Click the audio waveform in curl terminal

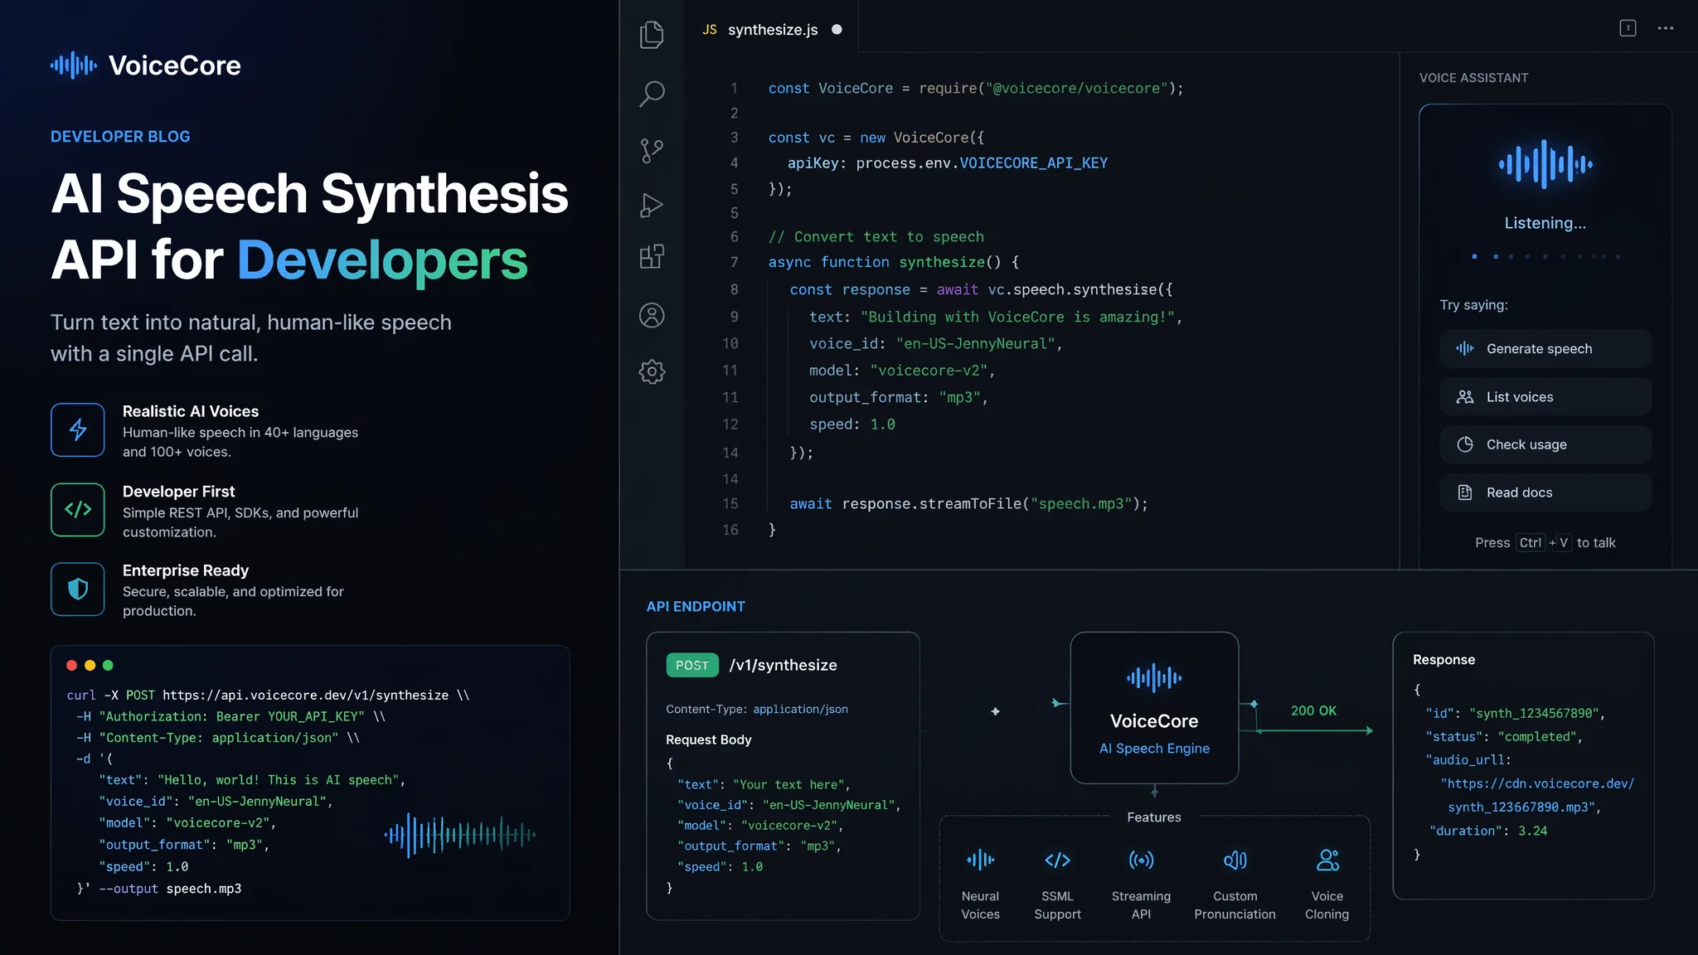(460, 835)
